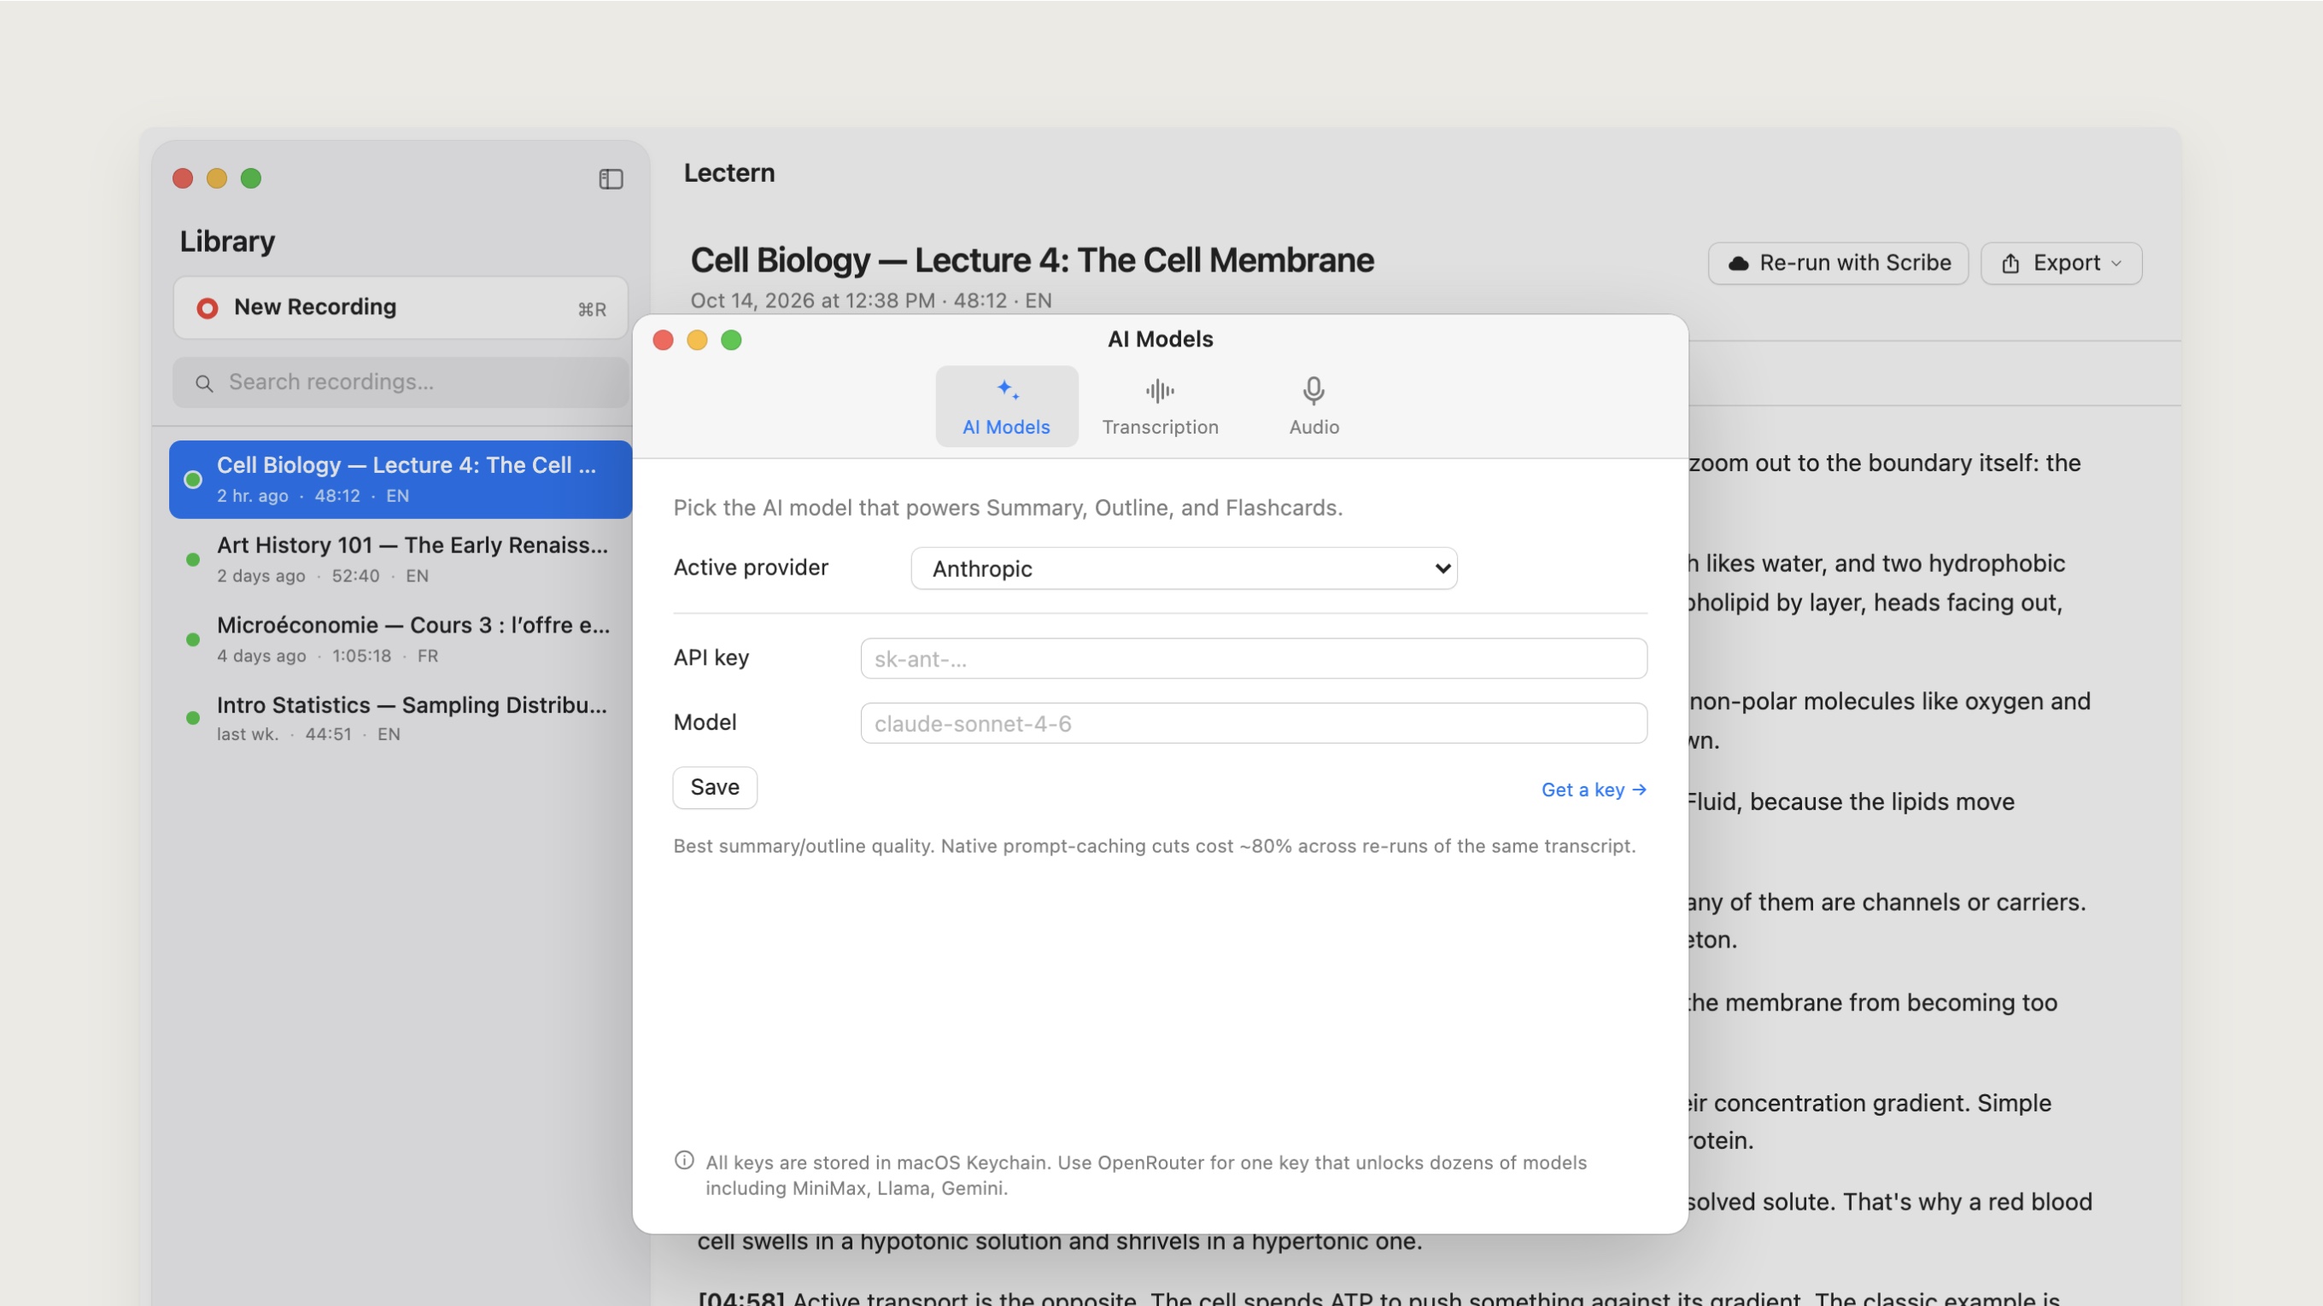Click the info icon beside Keychain note

[683, 1160]
